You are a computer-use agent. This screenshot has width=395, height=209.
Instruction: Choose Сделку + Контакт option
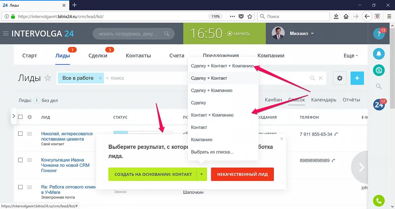coord(223,78)
